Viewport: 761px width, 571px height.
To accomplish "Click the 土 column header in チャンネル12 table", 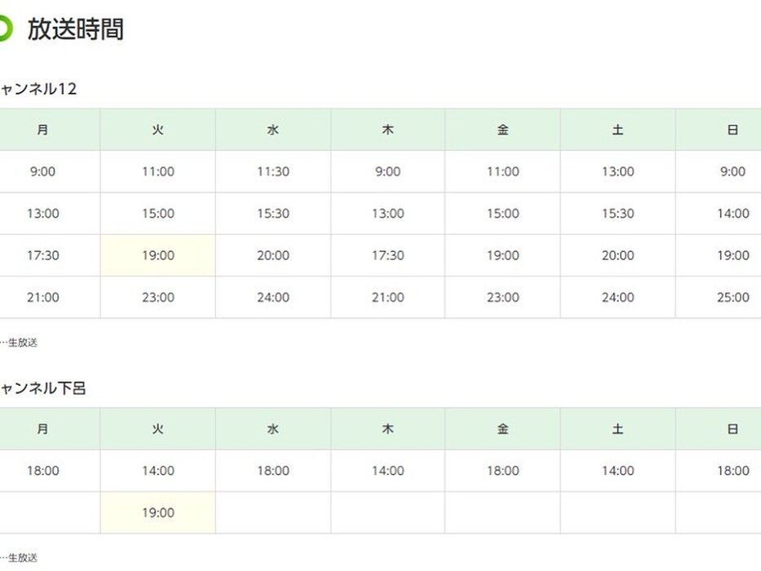I will [617, 130].
